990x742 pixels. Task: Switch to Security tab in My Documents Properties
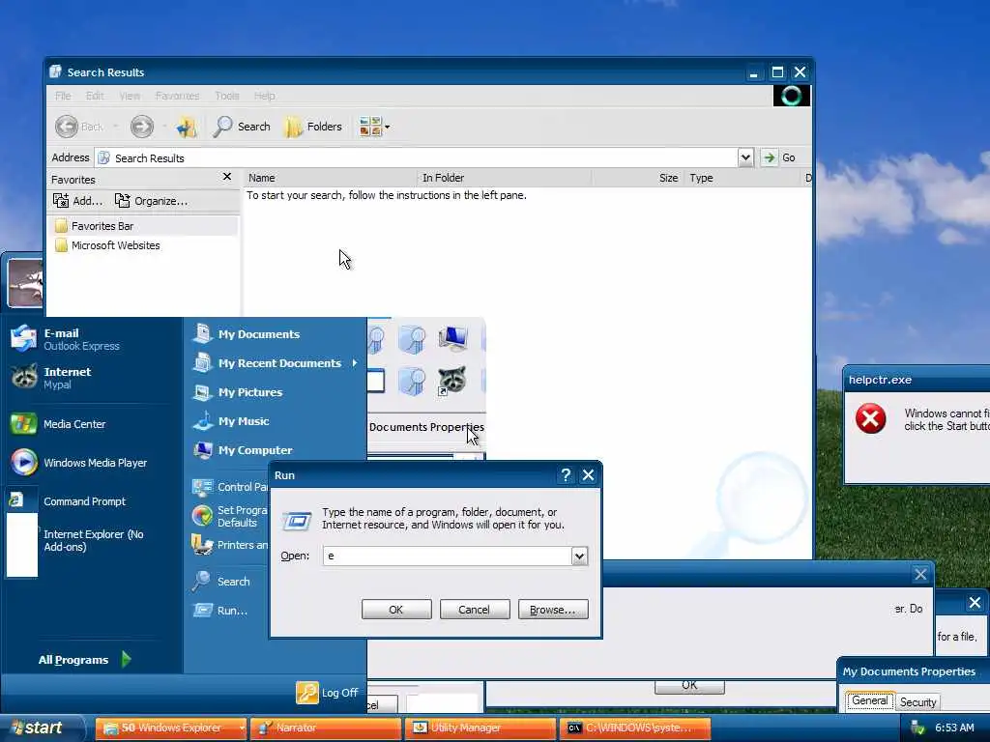pyautogui.click(x=917, y=701)
